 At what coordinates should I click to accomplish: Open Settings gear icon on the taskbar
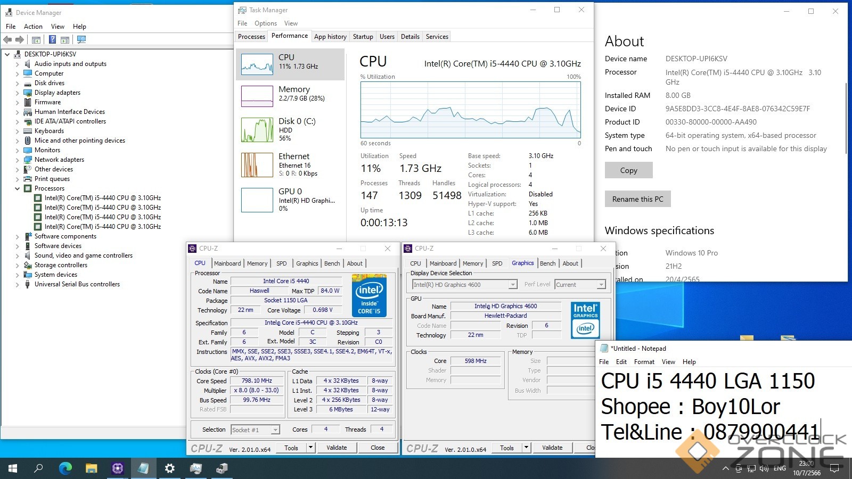(x=169, y=468)
